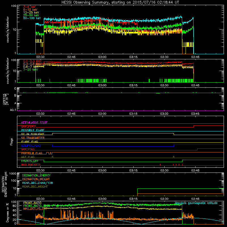Select the FLARE_FLAG label

[x=30, y=142]
